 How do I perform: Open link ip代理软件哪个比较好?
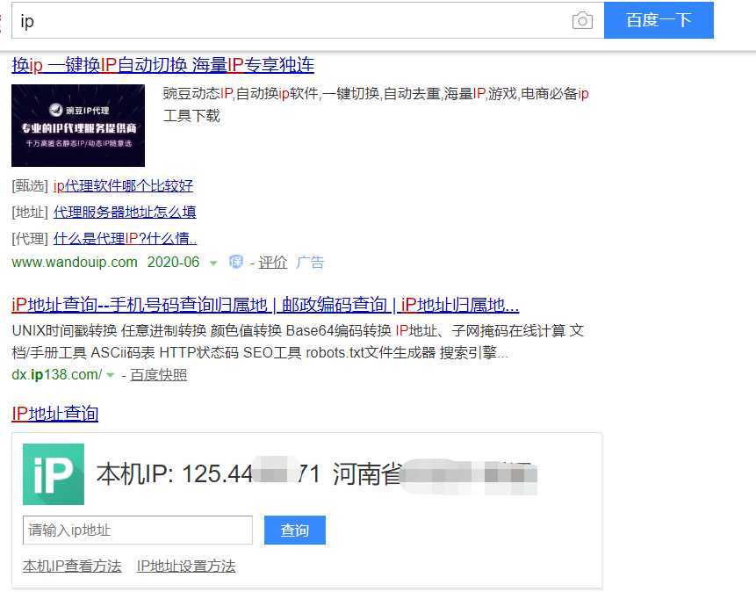(124, 185)
